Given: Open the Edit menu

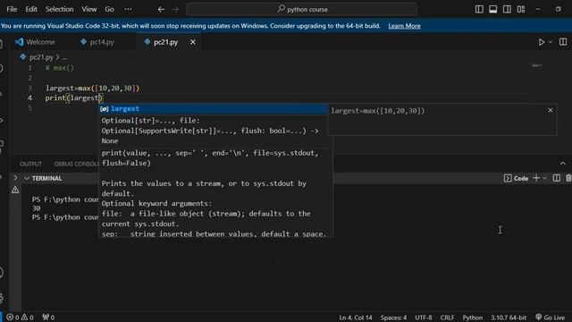Looking at the screenshot, I should tap(31, 9).
